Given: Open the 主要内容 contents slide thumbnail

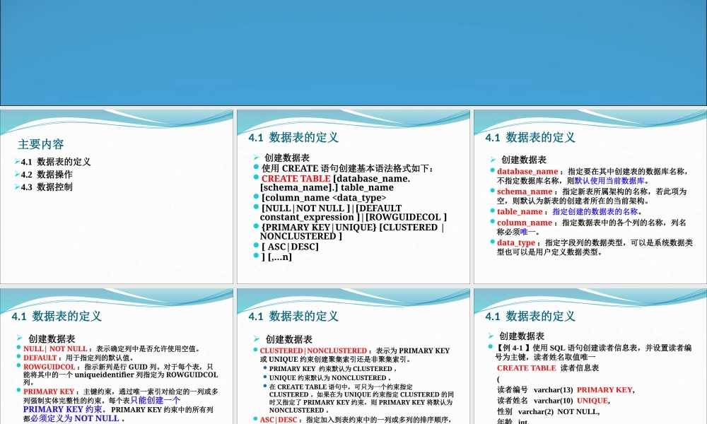Looking at the screenshot, I should (x=117, y=197).
